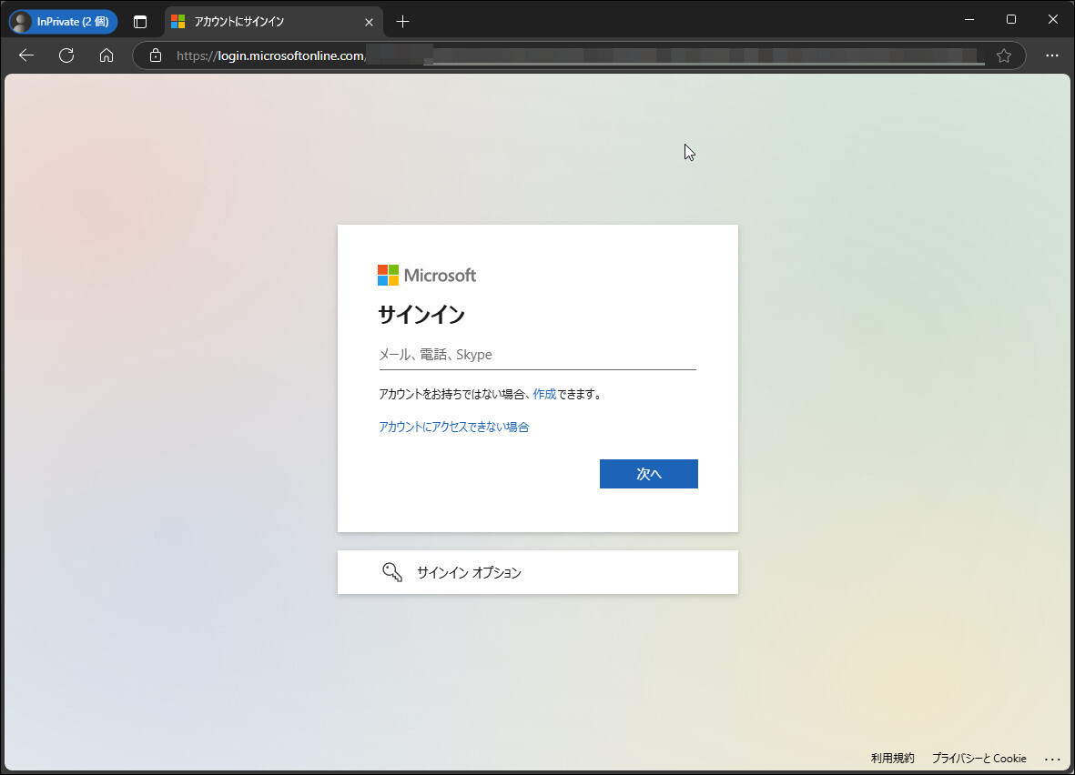Open the tab actions menu icon
The width and height of the screenshot is (1075, 775).
point(140,22)
